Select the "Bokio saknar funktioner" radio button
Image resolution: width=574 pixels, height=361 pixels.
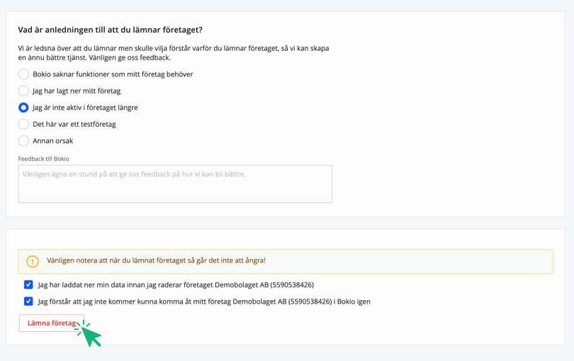click(x=23, y=74)
